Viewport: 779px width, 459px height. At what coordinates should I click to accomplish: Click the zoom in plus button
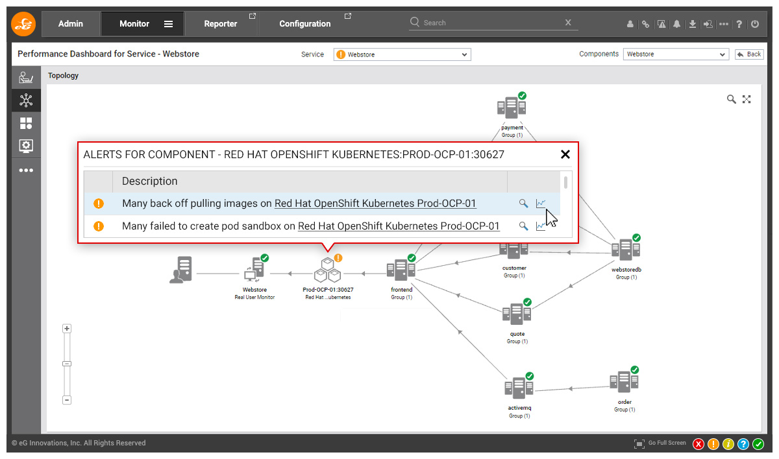(67, 329)
